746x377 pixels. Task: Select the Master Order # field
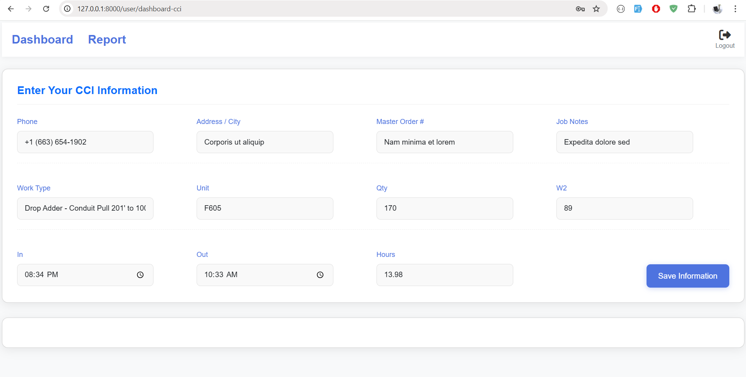click(x=444, y=142)
